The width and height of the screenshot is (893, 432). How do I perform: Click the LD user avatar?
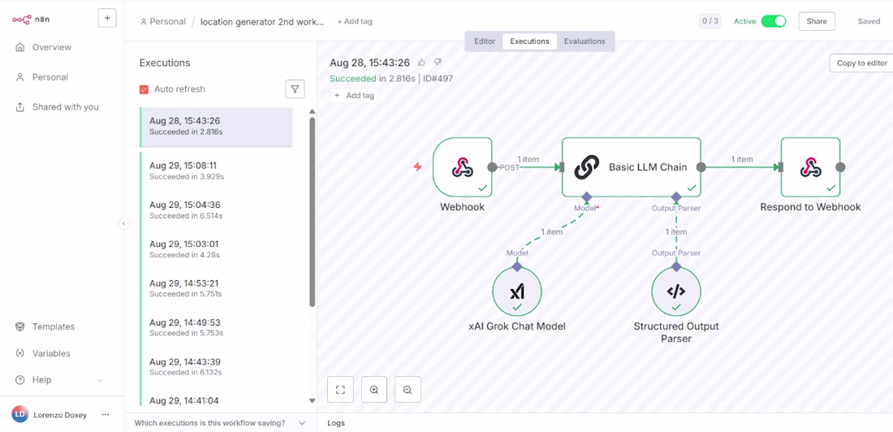(x=19, y=414)
